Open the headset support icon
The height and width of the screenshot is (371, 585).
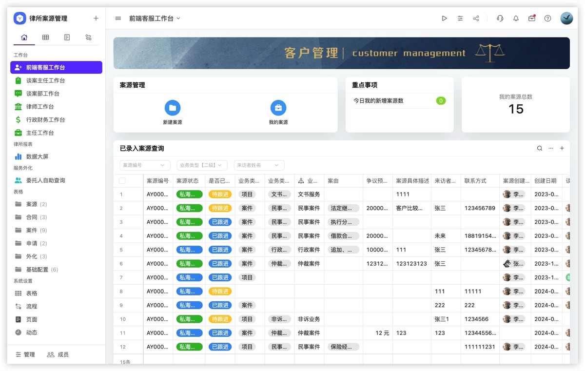[500, 19]
